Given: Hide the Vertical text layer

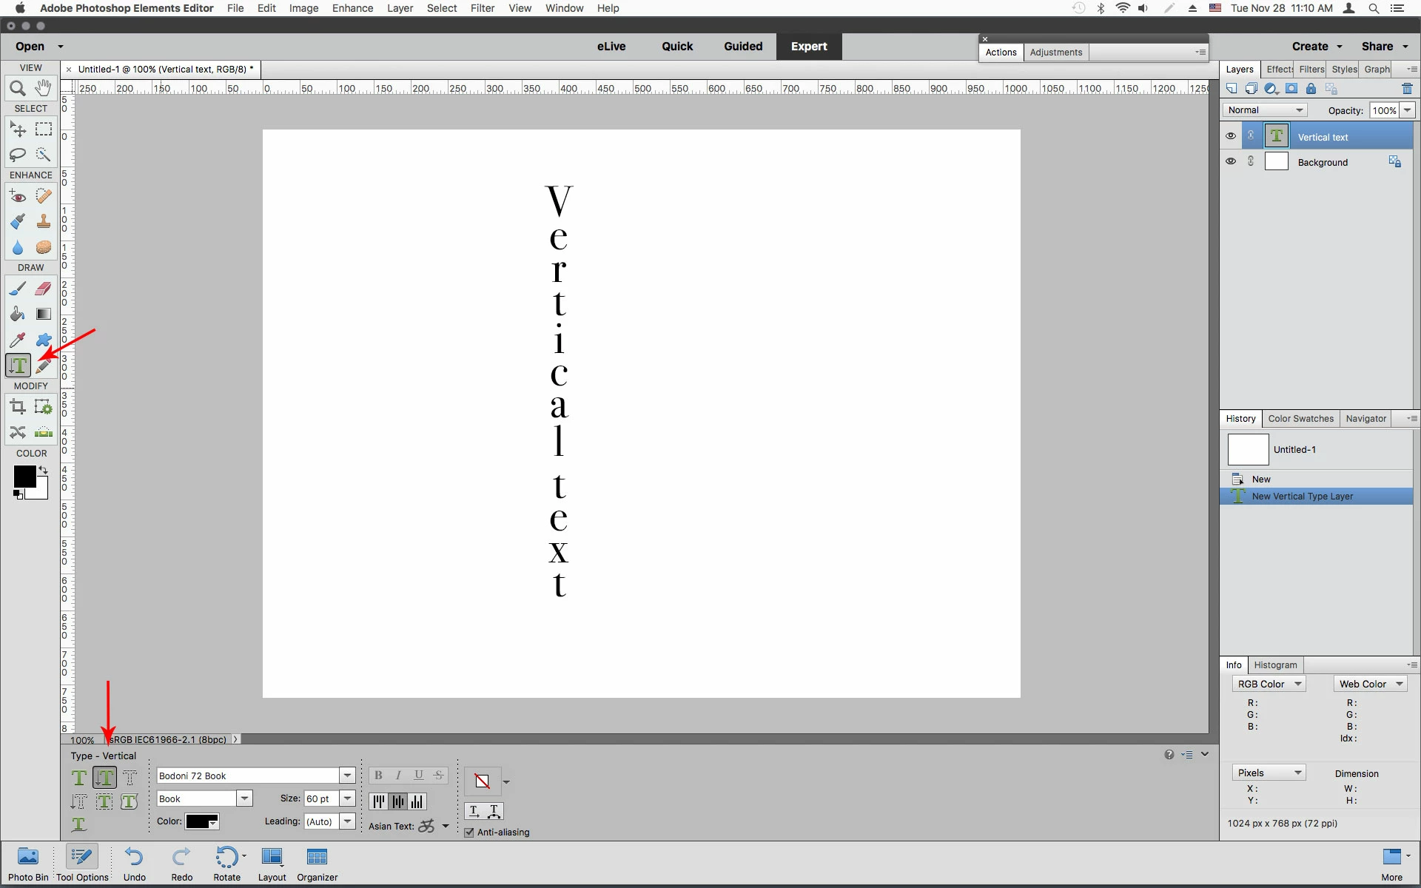Looking at the screenshot, I should tap(1230, 136).
